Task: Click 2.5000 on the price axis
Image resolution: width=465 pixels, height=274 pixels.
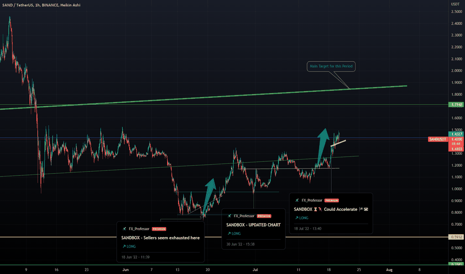Action: [457, 11]
